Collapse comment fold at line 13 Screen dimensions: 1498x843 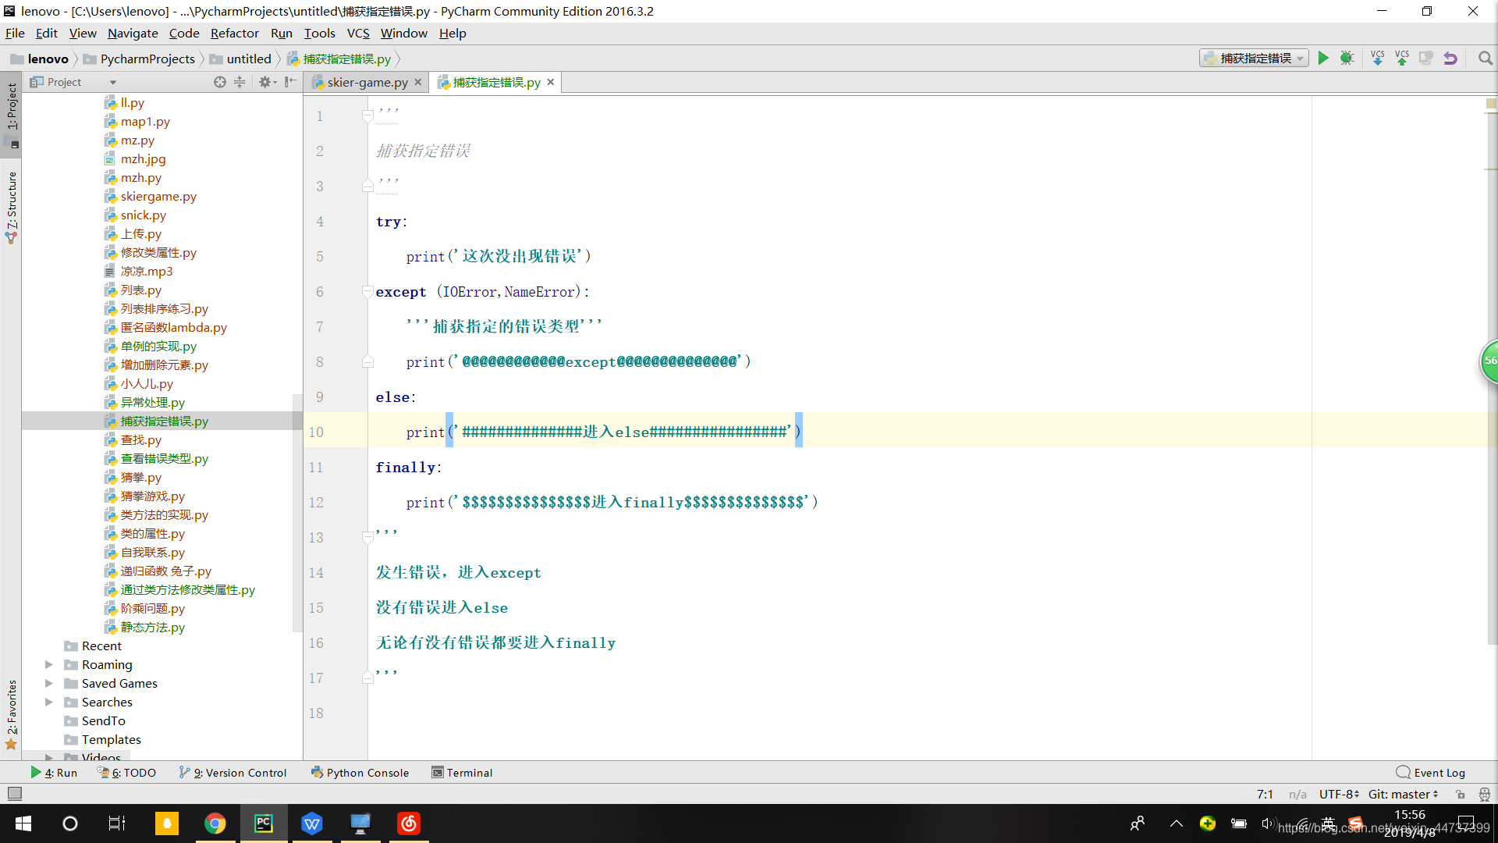pyautogui.click(x=367, y=537)
